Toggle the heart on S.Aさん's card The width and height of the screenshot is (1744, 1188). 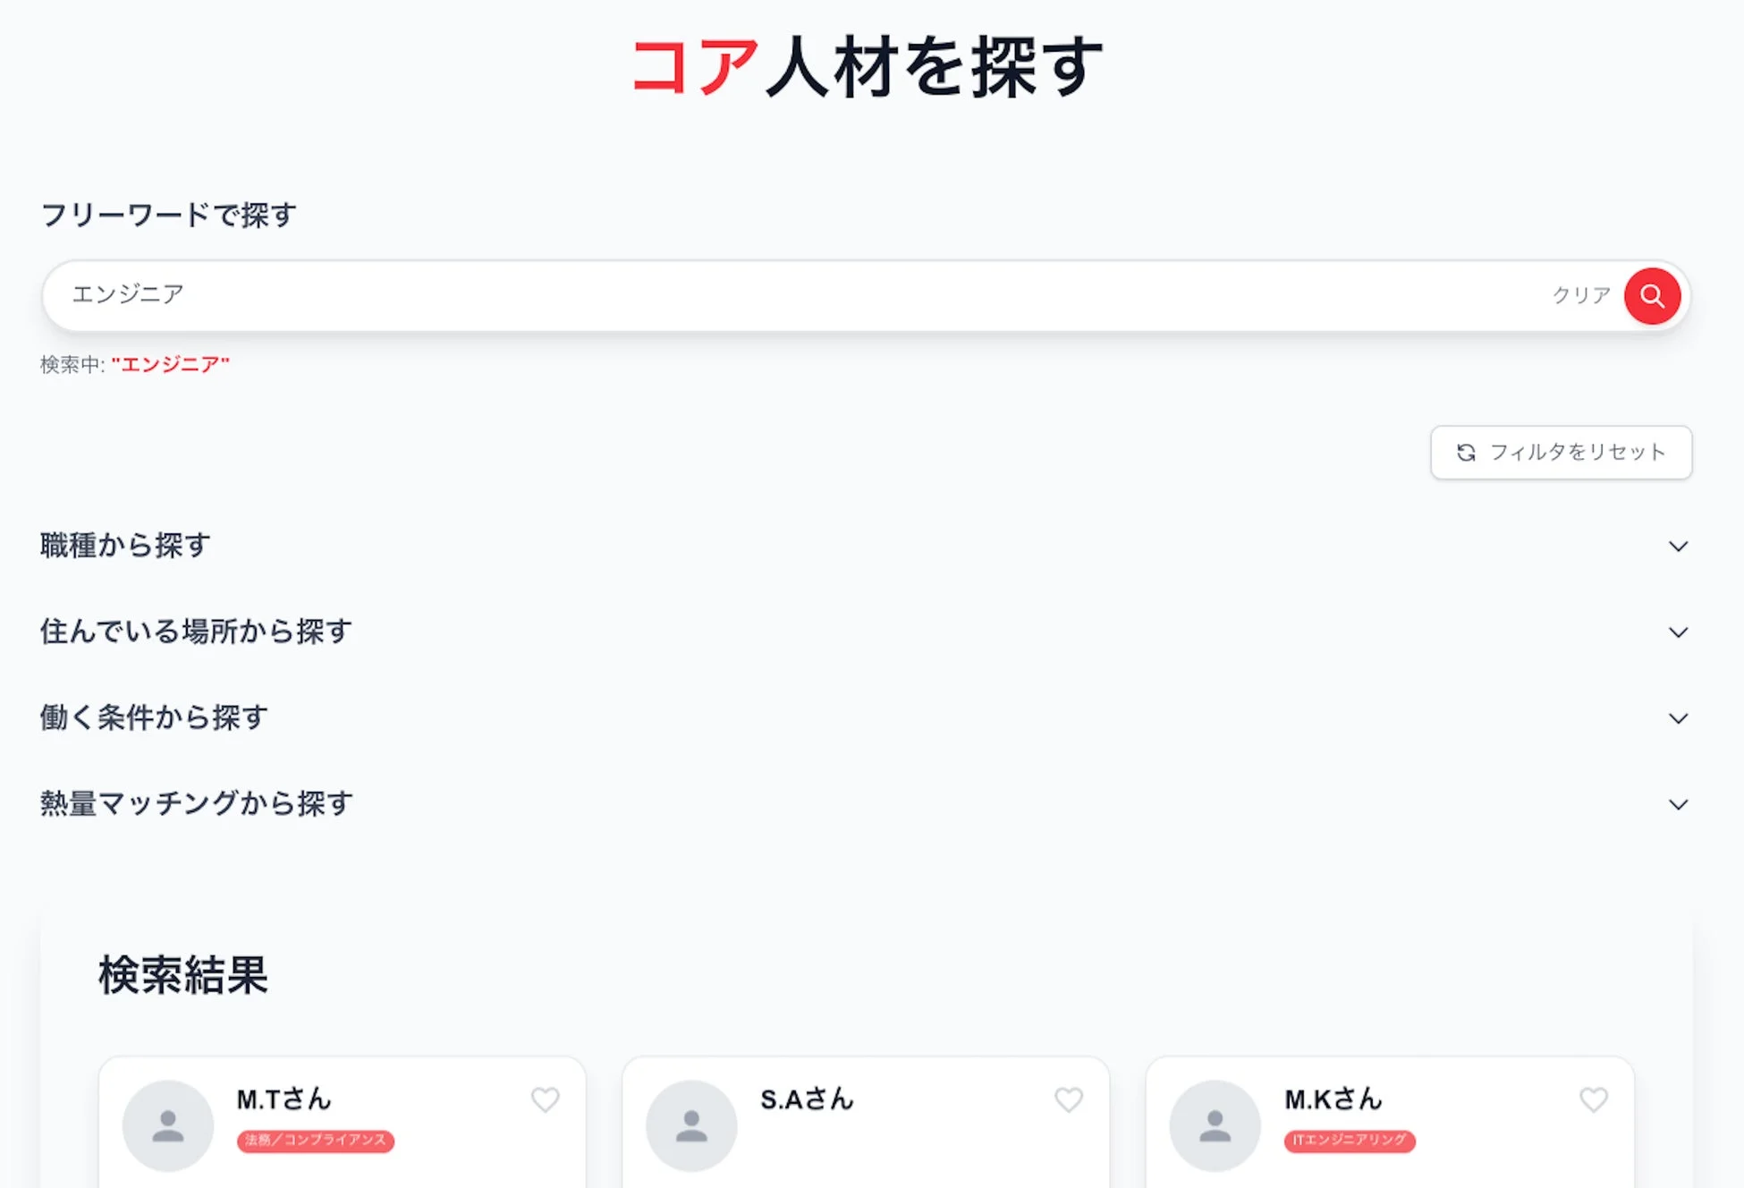point(1069,1100)
